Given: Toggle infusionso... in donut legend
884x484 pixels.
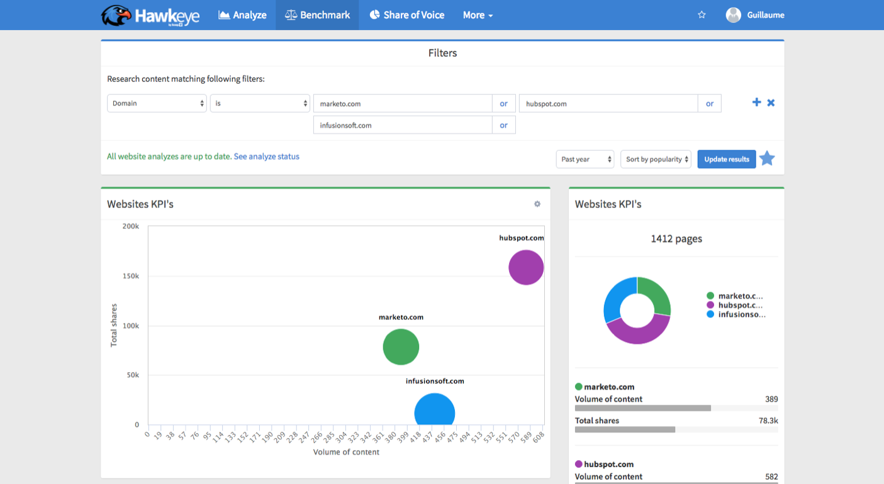Looking at the screenshot, I should pyautogui.click(x=736, y=314).
